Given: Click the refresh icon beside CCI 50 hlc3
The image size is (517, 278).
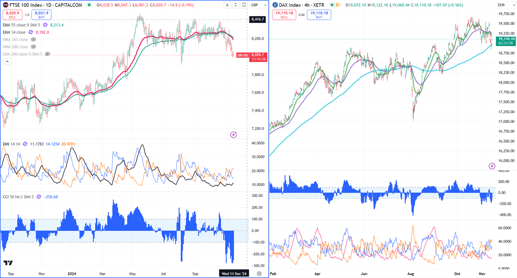Looking at the screenshot, I should (x=39, y=197).
